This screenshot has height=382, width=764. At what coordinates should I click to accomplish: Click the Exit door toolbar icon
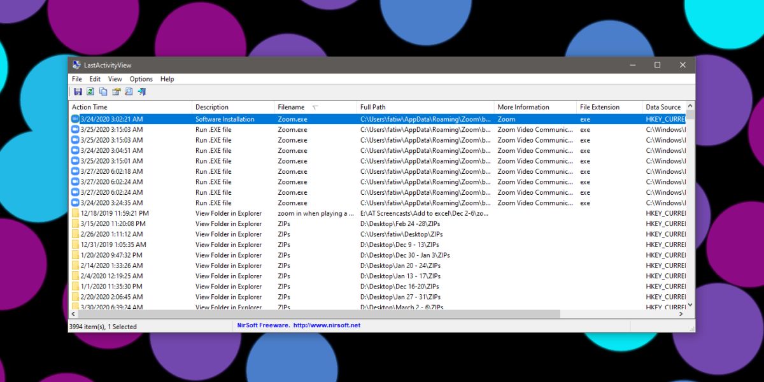[x=141, y=92]
